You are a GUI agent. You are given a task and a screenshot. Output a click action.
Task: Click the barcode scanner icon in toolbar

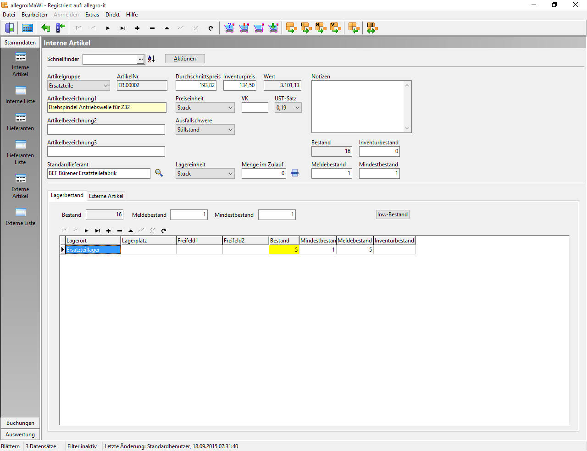coord(372,28)
